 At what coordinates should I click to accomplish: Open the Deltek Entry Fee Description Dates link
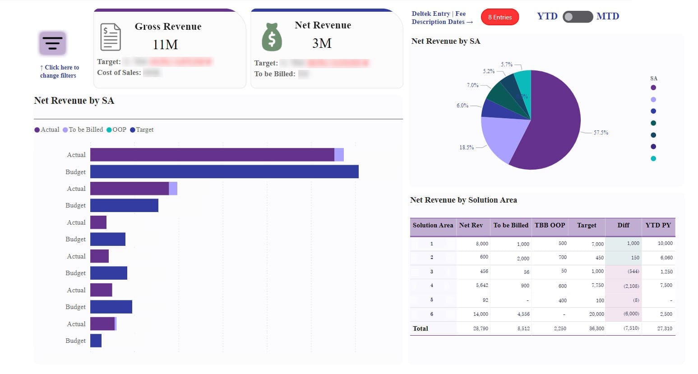click(442, 18)
